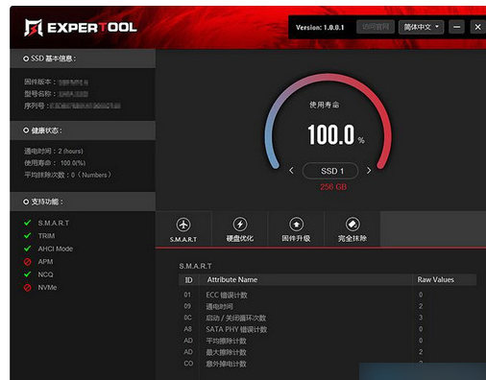Click the 型号名称 info line
Screen dimensions: 486x380
coord(56,94)
